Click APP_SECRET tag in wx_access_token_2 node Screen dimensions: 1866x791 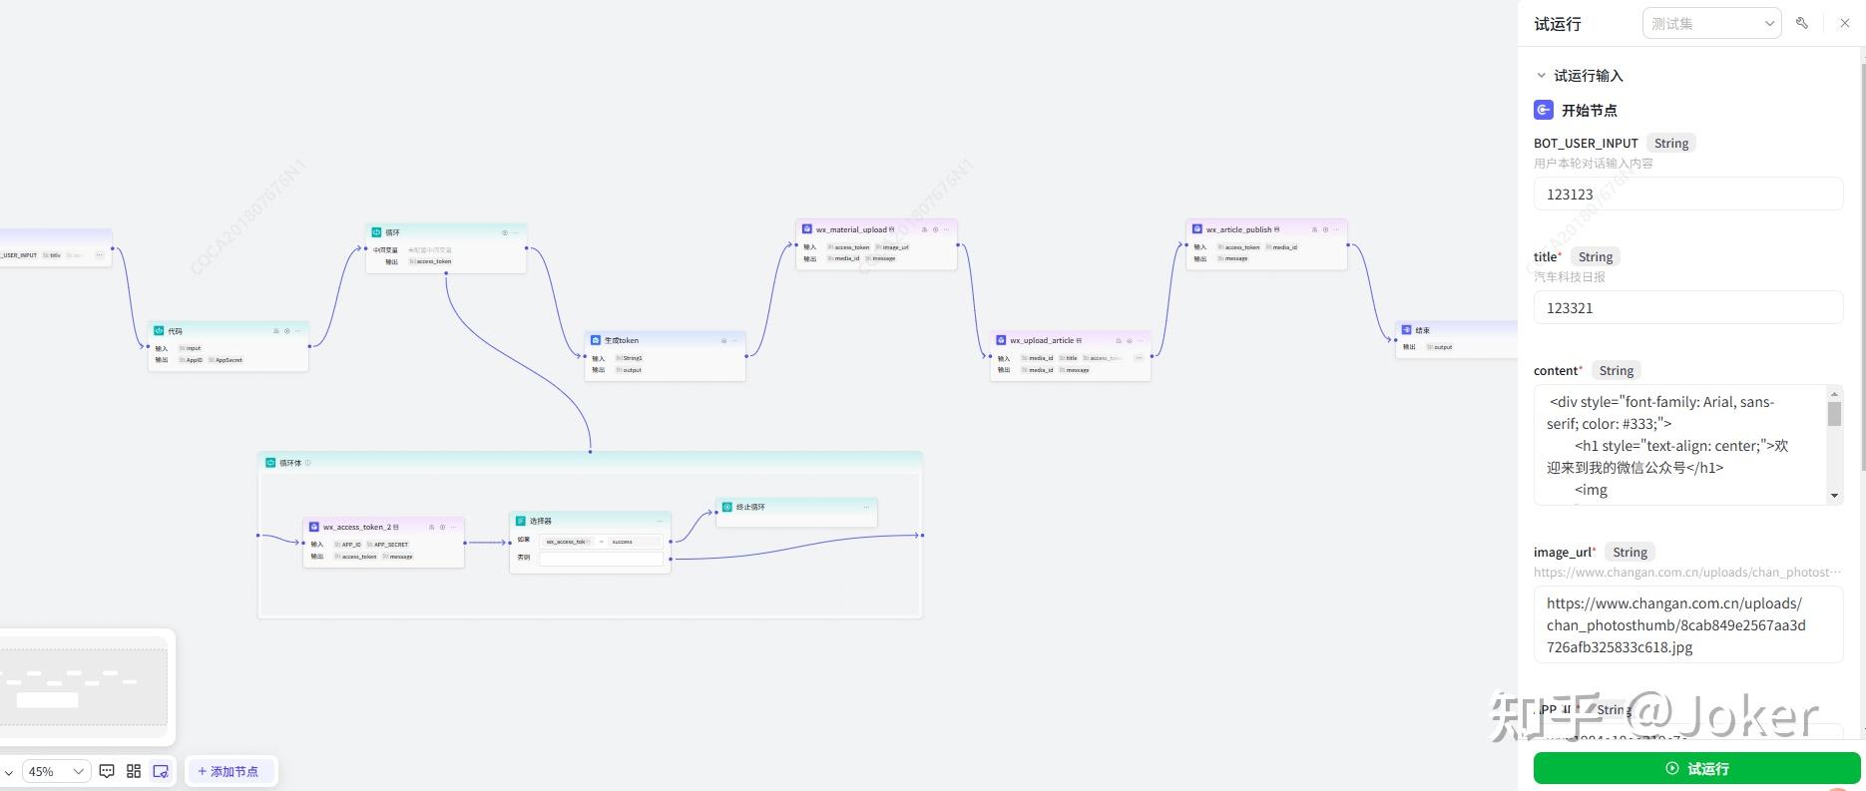tap(388, 545)
